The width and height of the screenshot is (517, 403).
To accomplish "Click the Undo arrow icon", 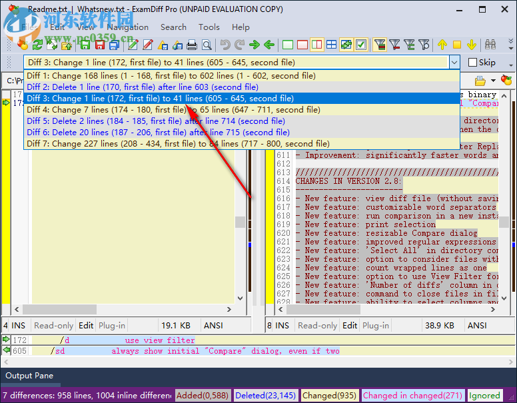I will point(225,45).
